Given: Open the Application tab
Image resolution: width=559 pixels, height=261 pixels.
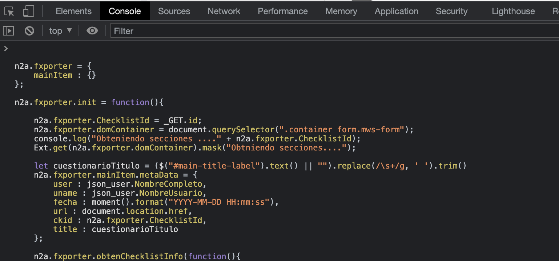Looking at the screenshot, I should (x=397, y=11).
